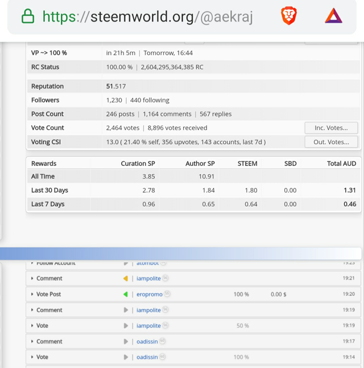Open iampolite link in 19:21 Comment row
The image size is (364, 368).
point(148,279)
